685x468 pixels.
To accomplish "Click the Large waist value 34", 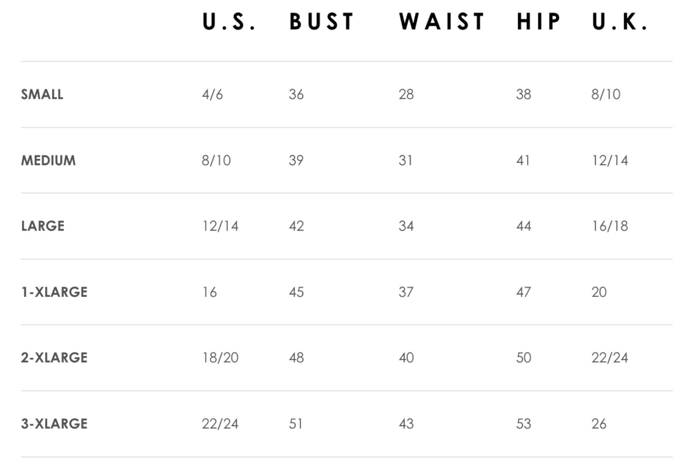I will (406, 226).
